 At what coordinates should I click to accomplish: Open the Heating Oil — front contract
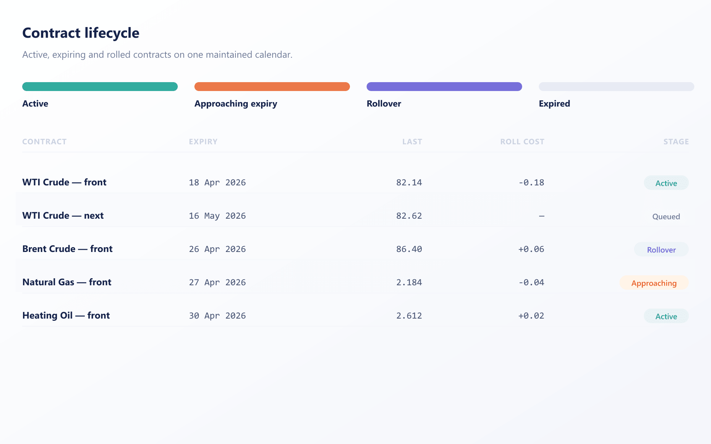66,316
